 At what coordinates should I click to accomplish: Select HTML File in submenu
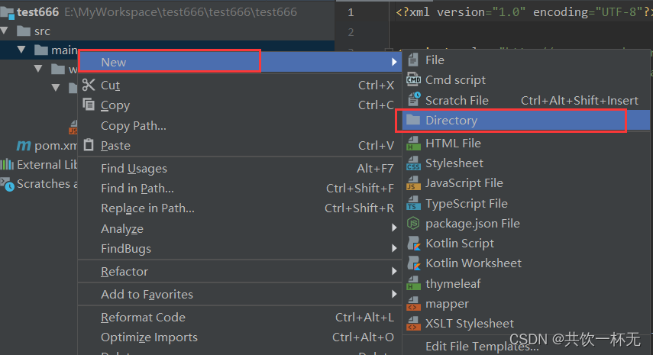[526, 144]
